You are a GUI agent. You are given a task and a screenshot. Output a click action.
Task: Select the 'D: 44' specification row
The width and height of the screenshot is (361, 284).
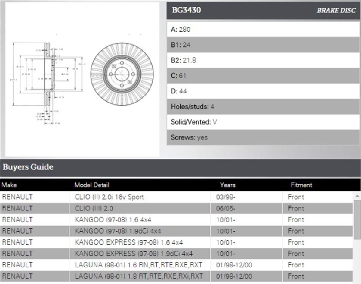point(263,91)
